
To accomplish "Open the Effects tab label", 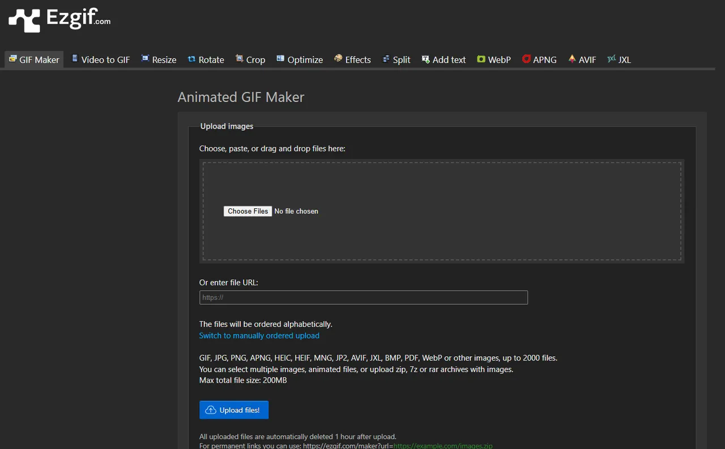I will coord(358,59).
